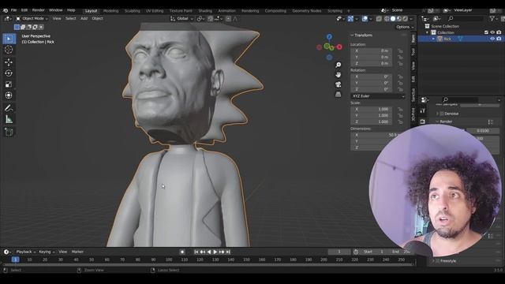
Task: Click the blue Z axis gizmo handle
Action: (329, 37)
